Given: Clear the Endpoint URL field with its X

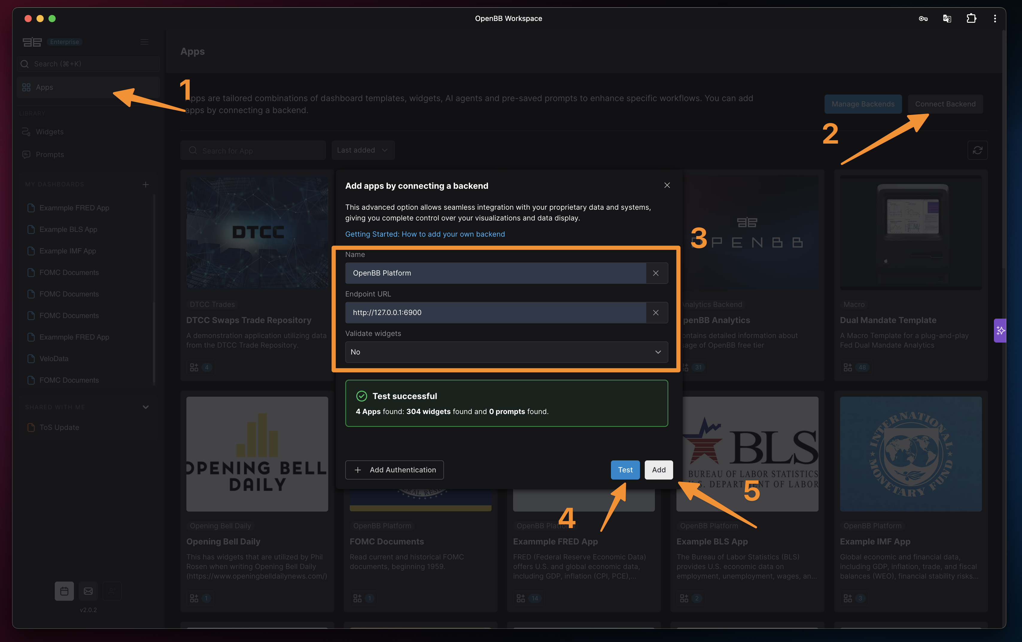Looking at the screenshot, I should (656, 312).
